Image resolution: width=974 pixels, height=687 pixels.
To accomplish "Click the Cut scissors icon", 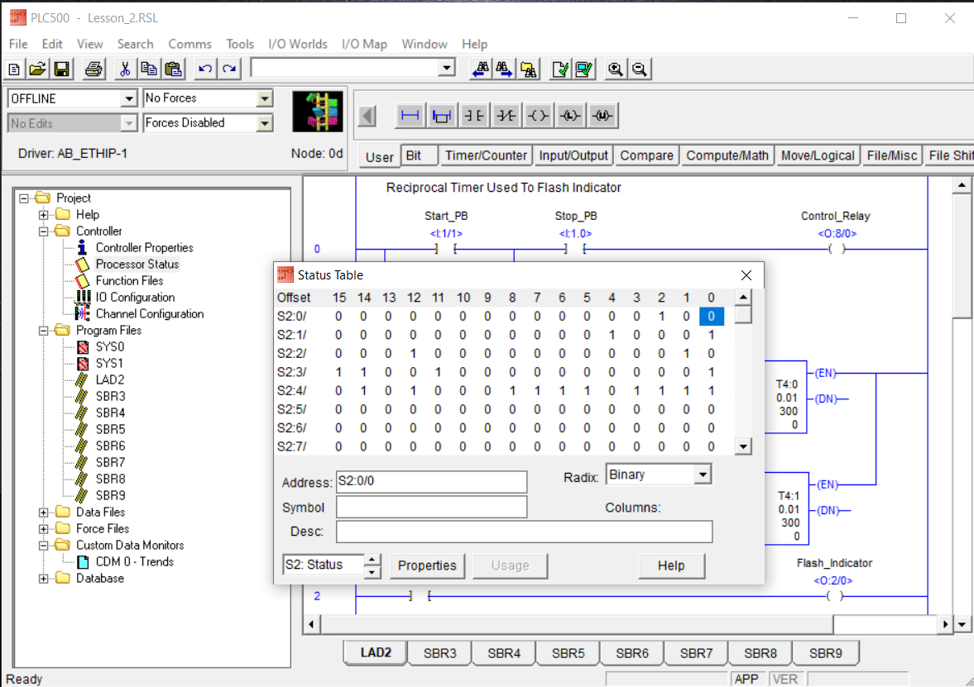I will (x=125, y=69).
